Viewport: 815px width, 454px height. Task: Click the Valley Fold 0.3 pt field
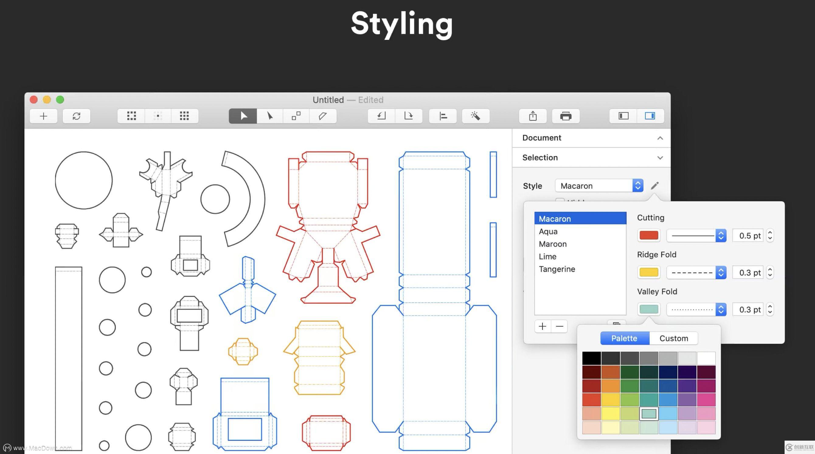[748, 309]
